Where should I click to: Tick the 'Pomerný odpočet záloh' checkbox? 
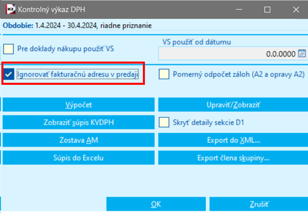tap(164, 74)
